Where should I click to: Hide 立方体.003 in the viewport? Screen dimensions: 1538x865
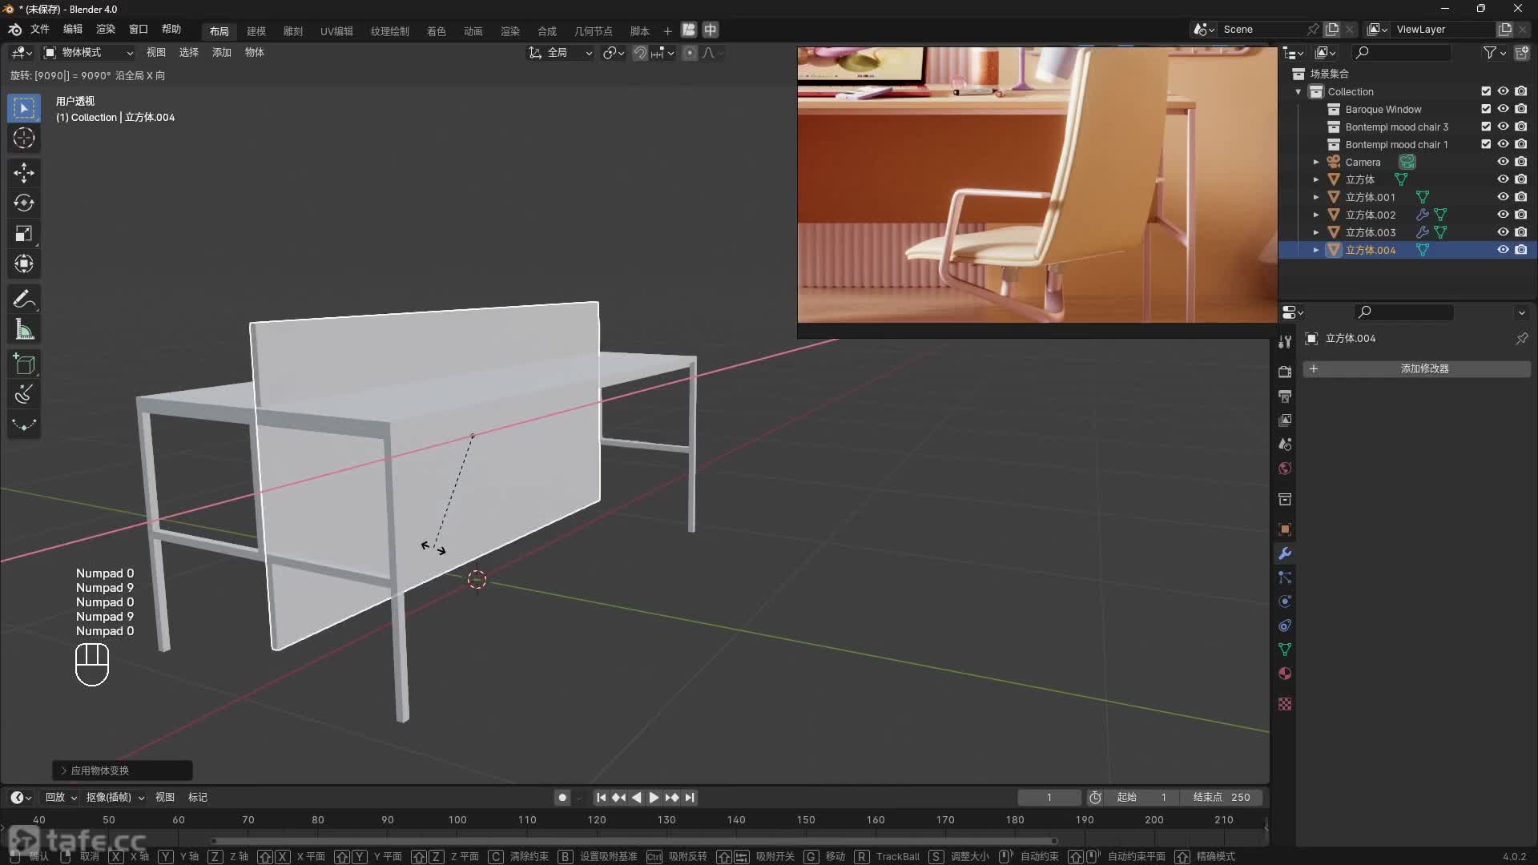[x=1504, y=232]
